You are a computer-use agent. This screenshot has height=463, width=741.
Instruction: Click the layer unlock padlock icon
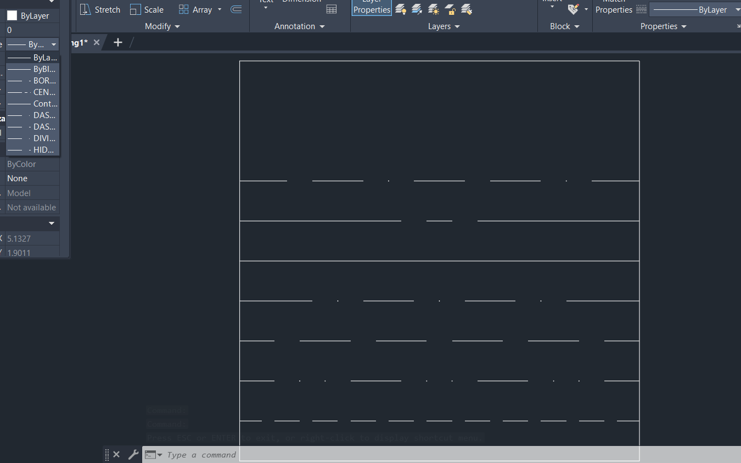click(450, 9)
